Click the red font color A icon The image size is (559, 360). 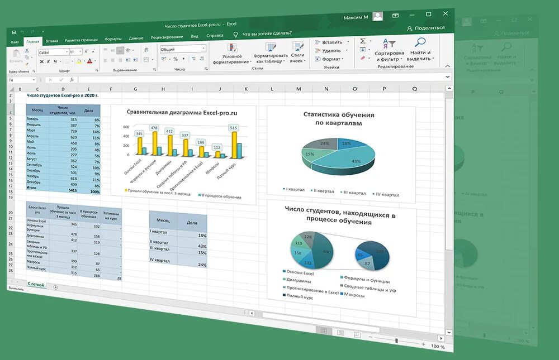click(89, 61)
